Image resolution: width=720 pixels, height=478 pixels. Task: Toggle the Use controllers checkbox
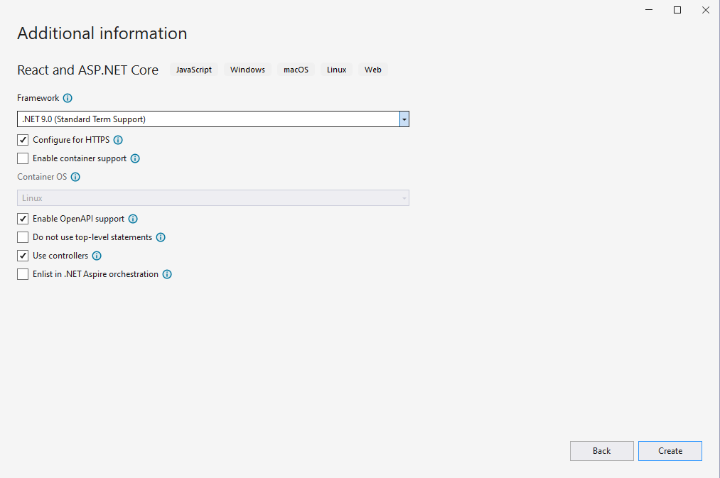(x=23, y=256)
